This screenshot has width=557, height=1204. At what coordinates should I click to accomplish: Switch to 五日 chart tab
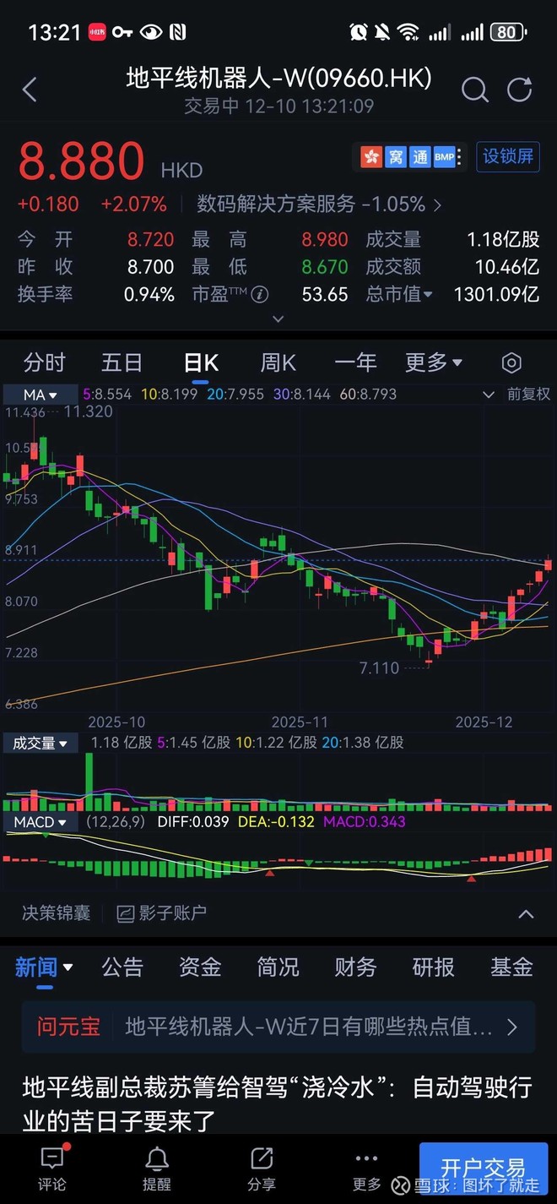click(x=122, y=362)
